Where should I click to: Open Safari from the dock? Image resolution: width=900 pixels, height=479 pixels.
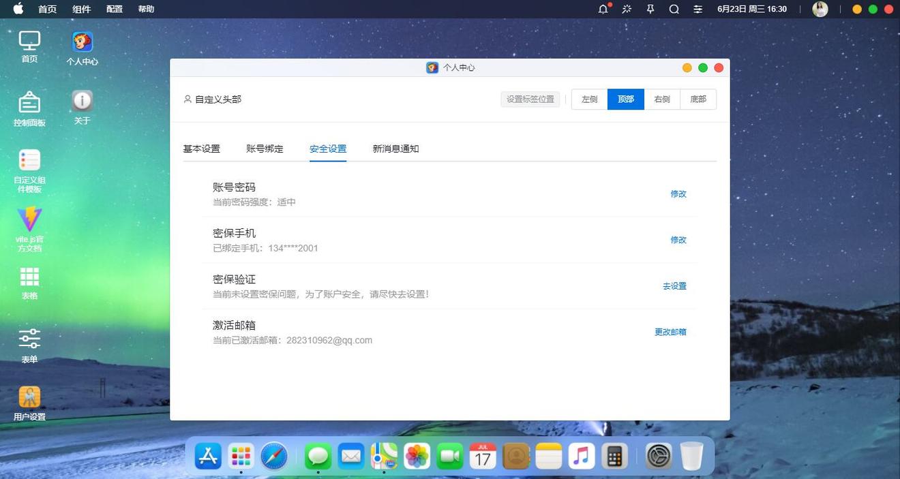click(x=274, y=456)
